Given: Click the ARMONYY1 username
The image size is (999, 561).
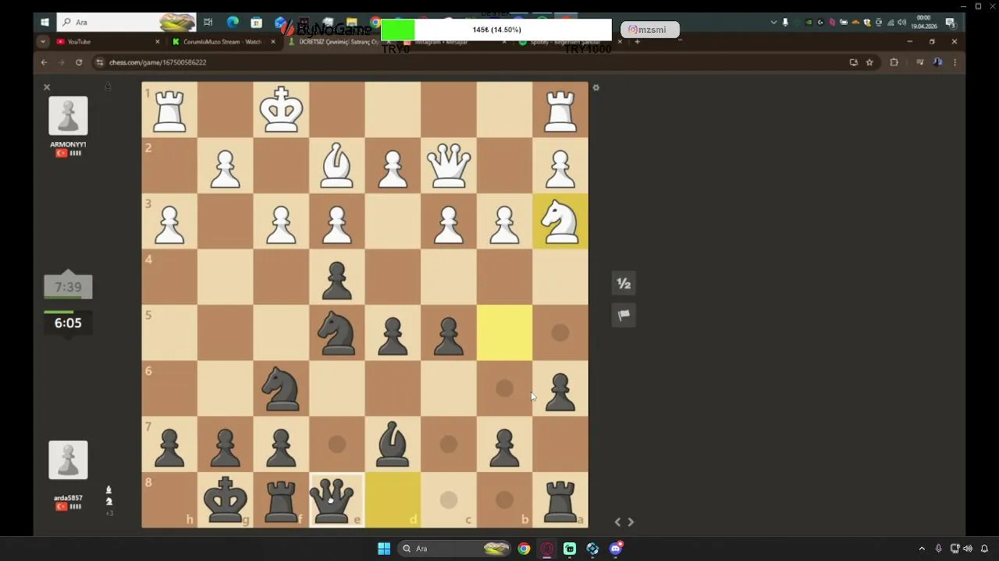Looking at the screenshot, I should click(68, 144).
